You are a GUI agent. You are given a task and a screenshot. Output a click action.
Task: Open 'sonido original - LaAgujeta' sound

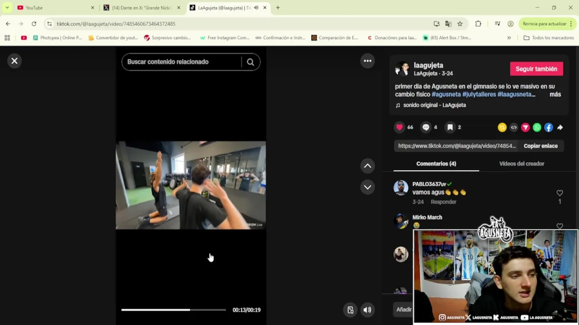[x=434, y=105]
